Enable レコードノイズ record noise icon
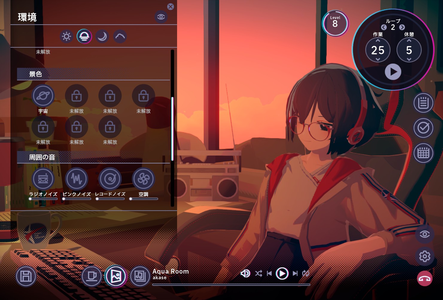 pos(110,179)
